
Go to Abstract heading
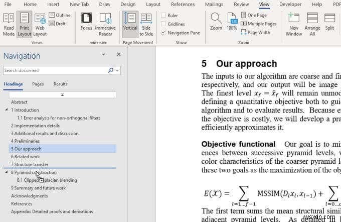(19, 102)
